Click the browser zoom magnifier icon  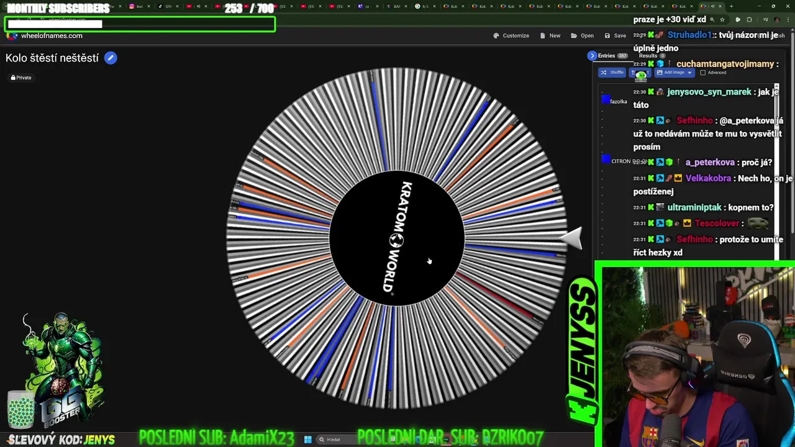(x=712, y=19)
